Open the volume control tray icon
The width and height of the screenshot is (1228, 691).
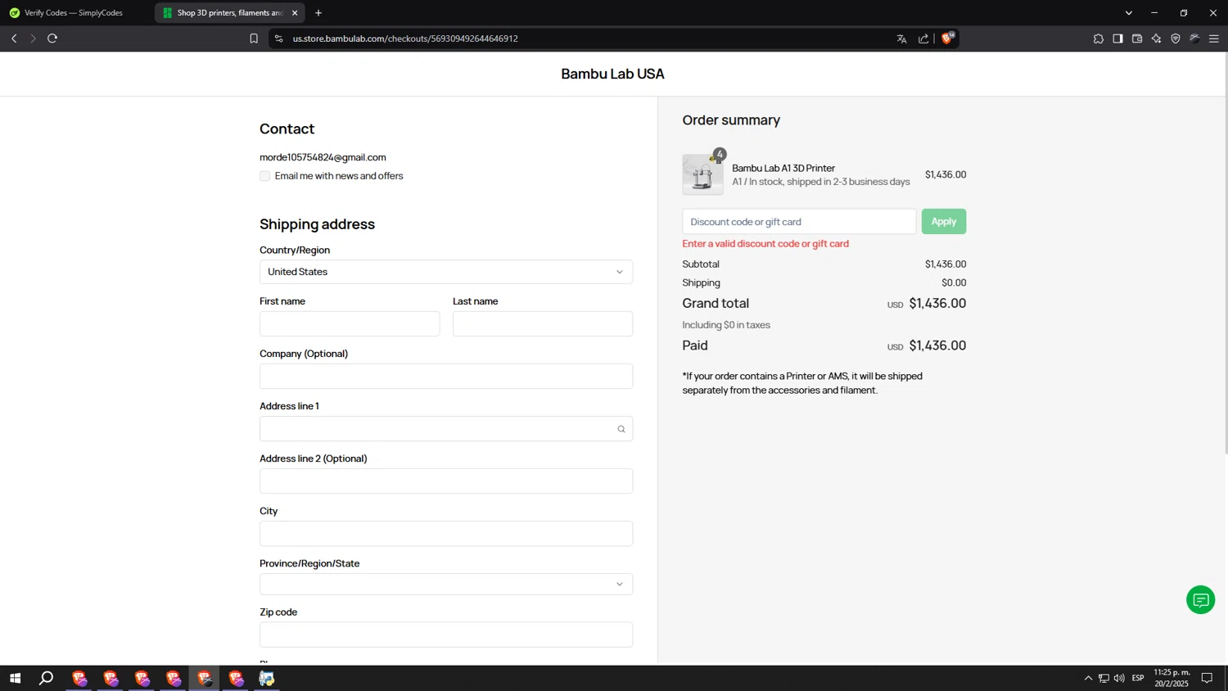[1119, 678]
